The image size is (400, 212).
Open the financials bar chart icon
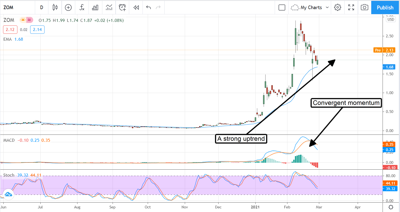pyautogui.click(x=95, y=7)
